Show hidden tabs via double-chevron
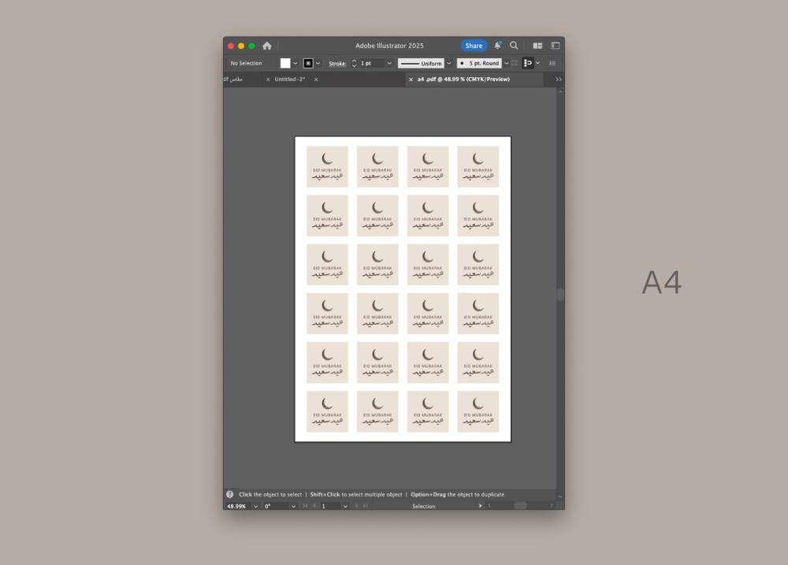 (x=559, y=80)
